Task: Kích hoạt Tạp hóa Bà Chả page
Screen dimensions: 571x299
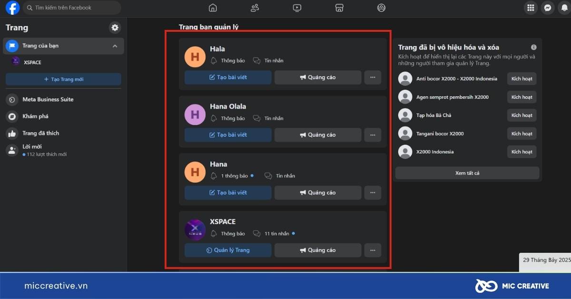Action: pyautogui.click(x=522, y=115)
